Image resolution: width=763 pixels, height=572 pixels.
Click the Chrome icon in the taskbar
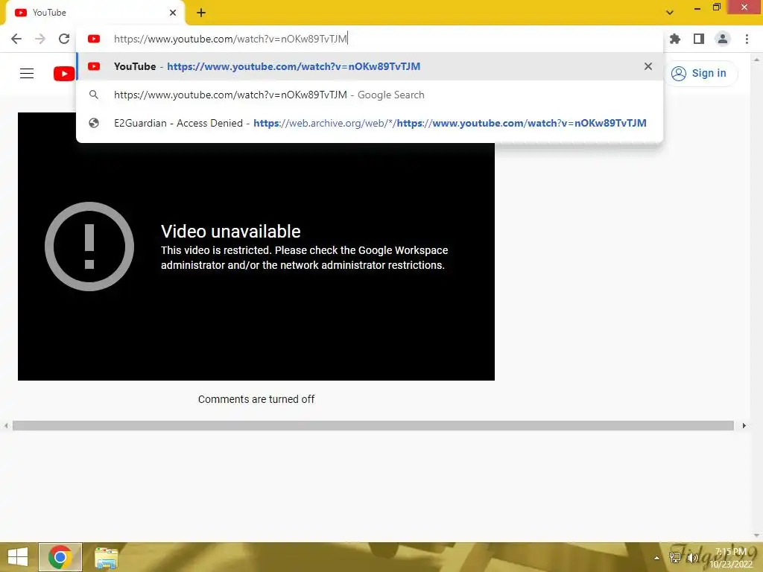pyautogui.click(x=60, y=557)
